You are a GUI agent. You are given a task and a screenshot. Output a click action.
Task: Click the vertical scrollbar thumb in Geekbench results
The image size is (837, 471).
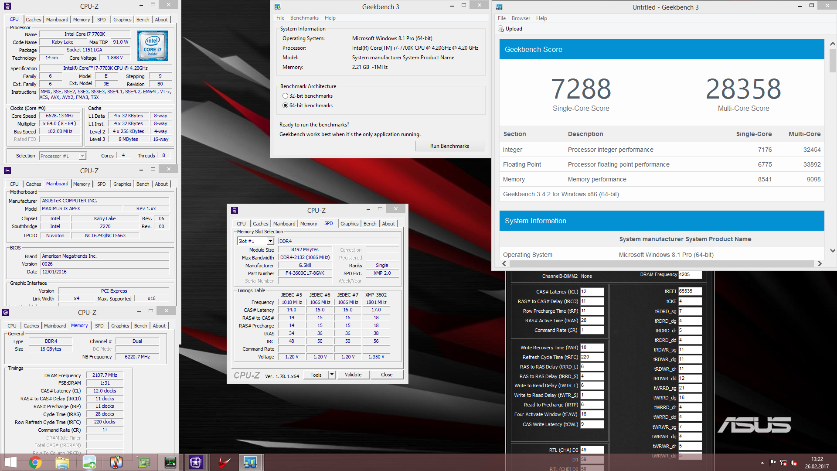(833, 60)
